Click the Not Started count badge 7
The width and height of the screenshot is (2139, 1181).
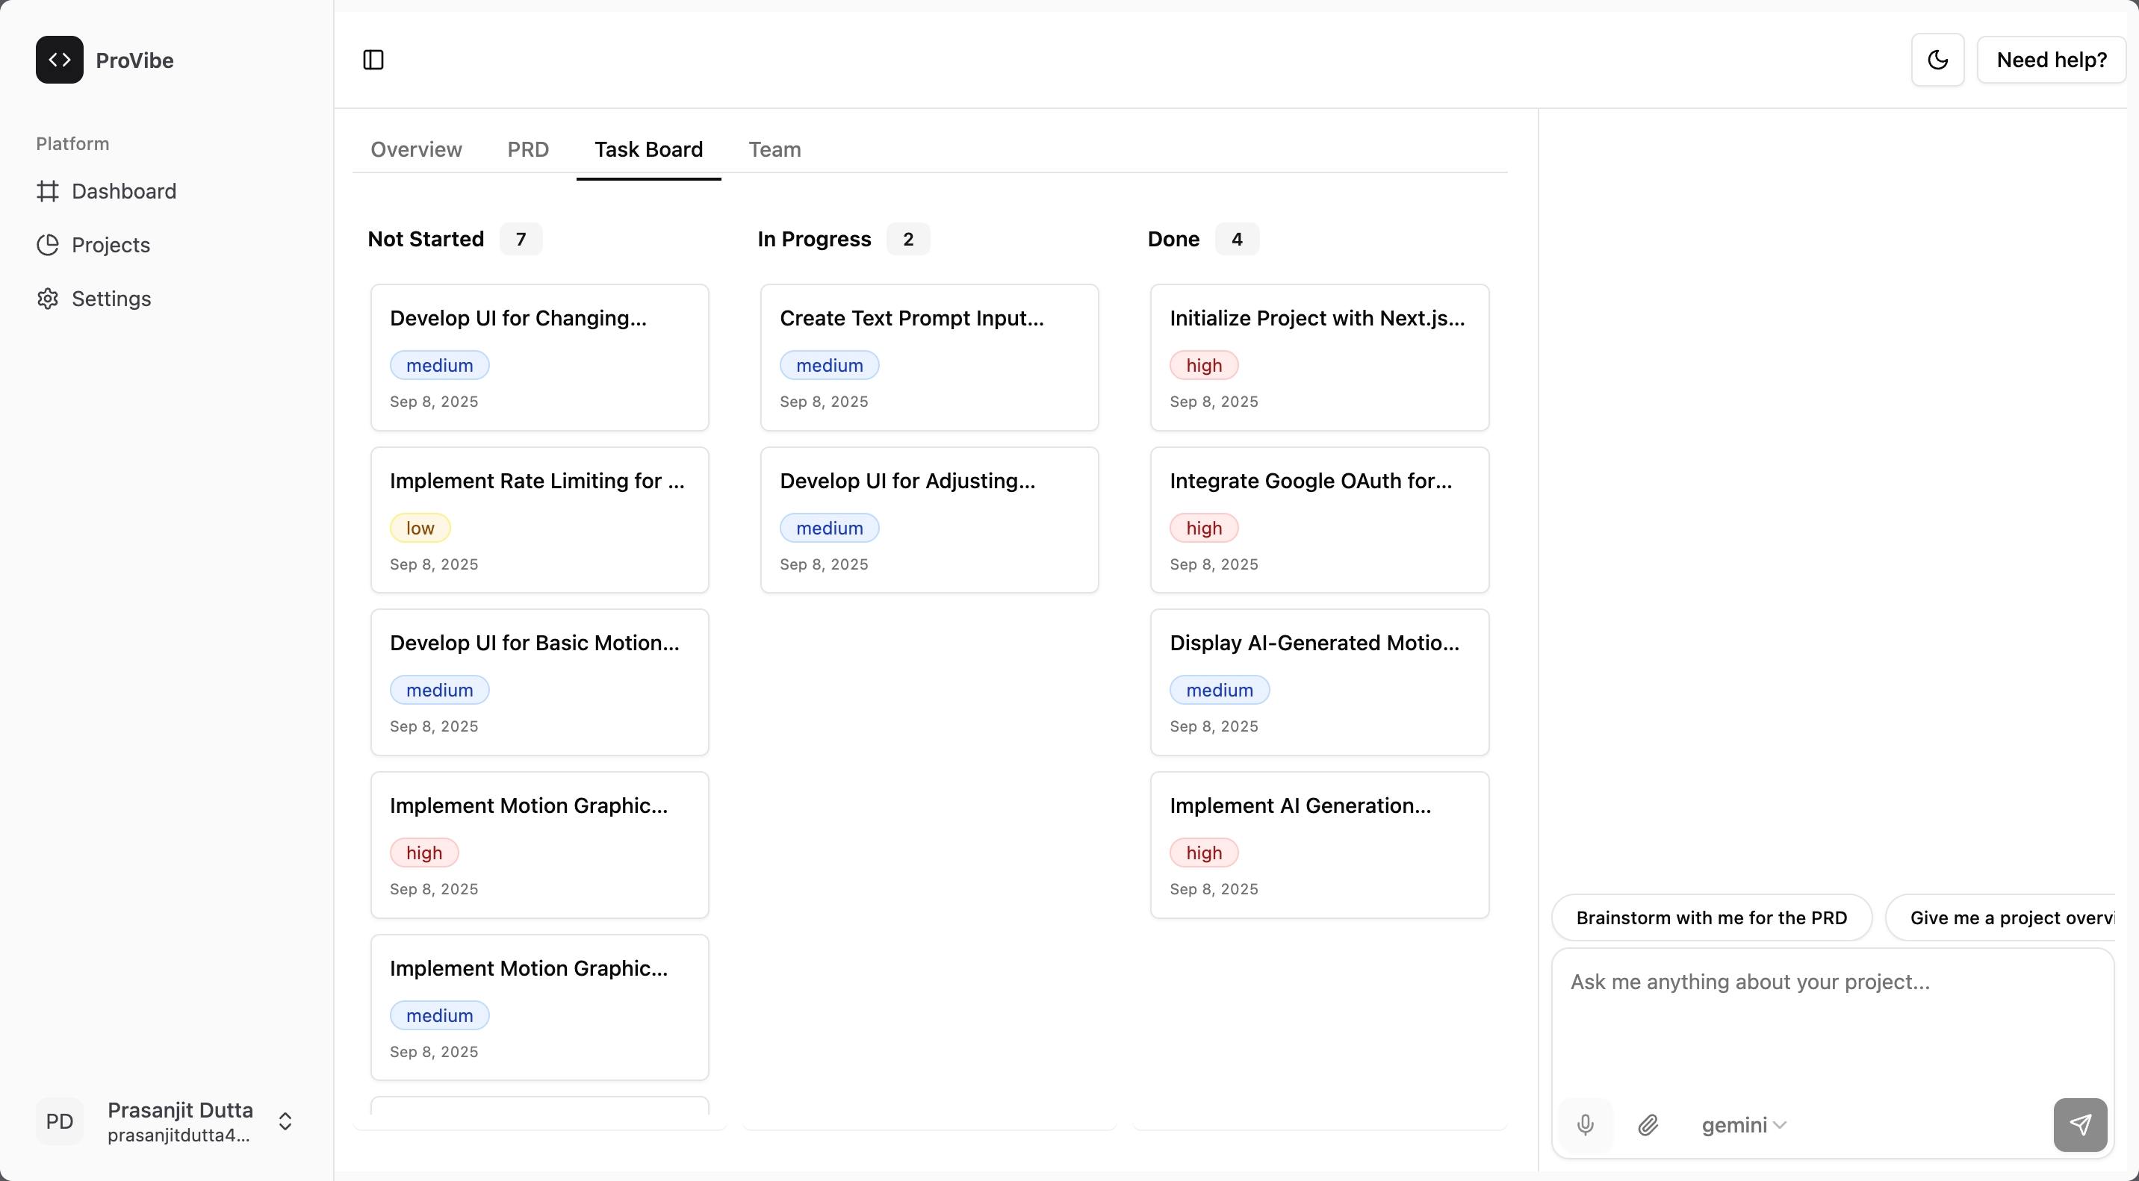[x=521, y=239]
